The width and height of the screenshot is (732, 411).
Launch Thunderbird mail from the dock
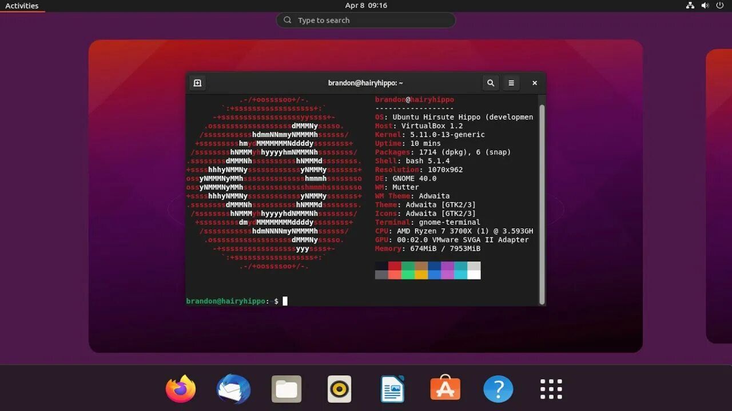point(233,389)
